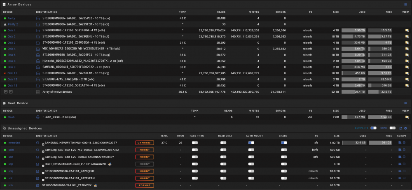Enable Auto Mount for sdm
Screen dimensions: 412x190
click(251, 150)
